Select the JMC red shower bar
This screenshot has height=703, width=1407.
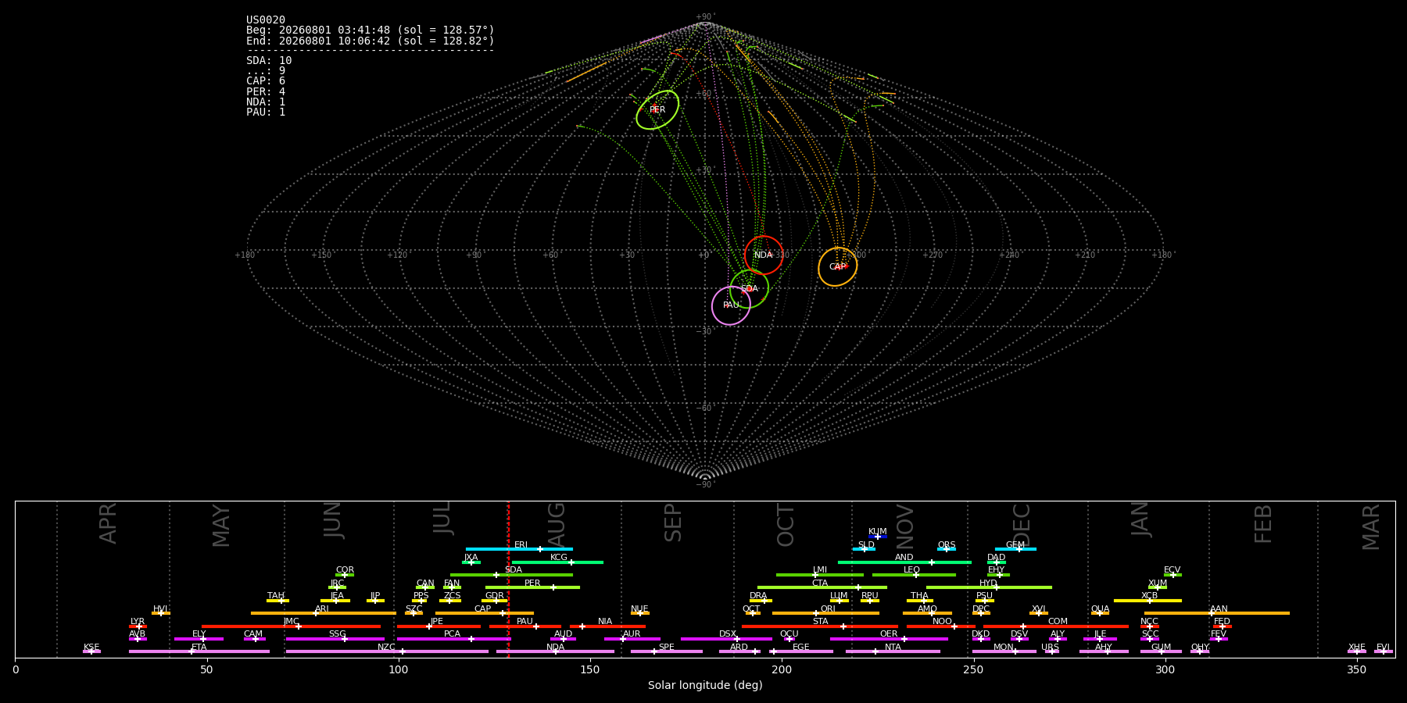[x=292, y=626]
